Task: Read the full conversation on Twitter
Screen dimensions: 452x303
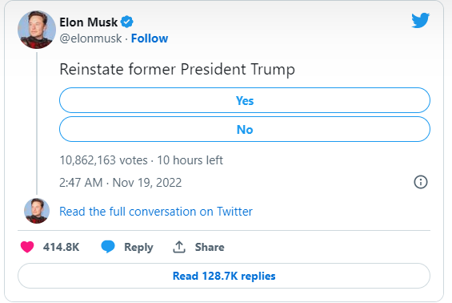Action: pyautogui.click(x=156, y=212)
